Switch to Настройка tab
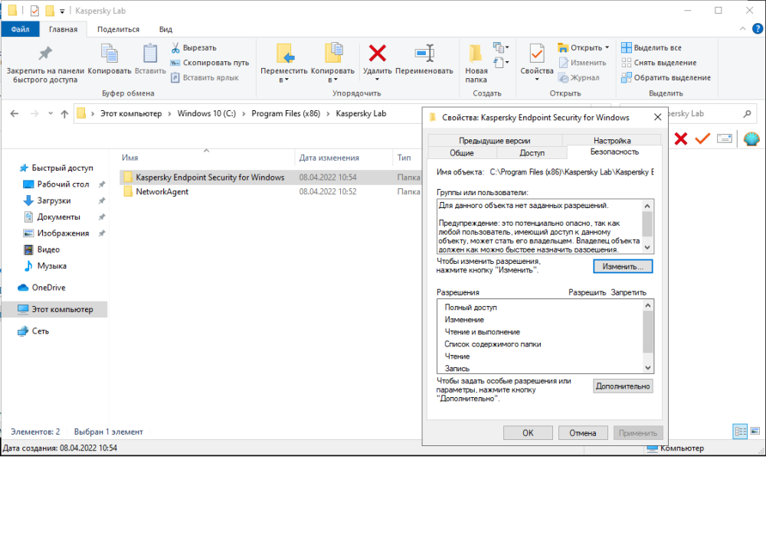Image resolution: width=766 pixels, height=544 pixels. 612,141
